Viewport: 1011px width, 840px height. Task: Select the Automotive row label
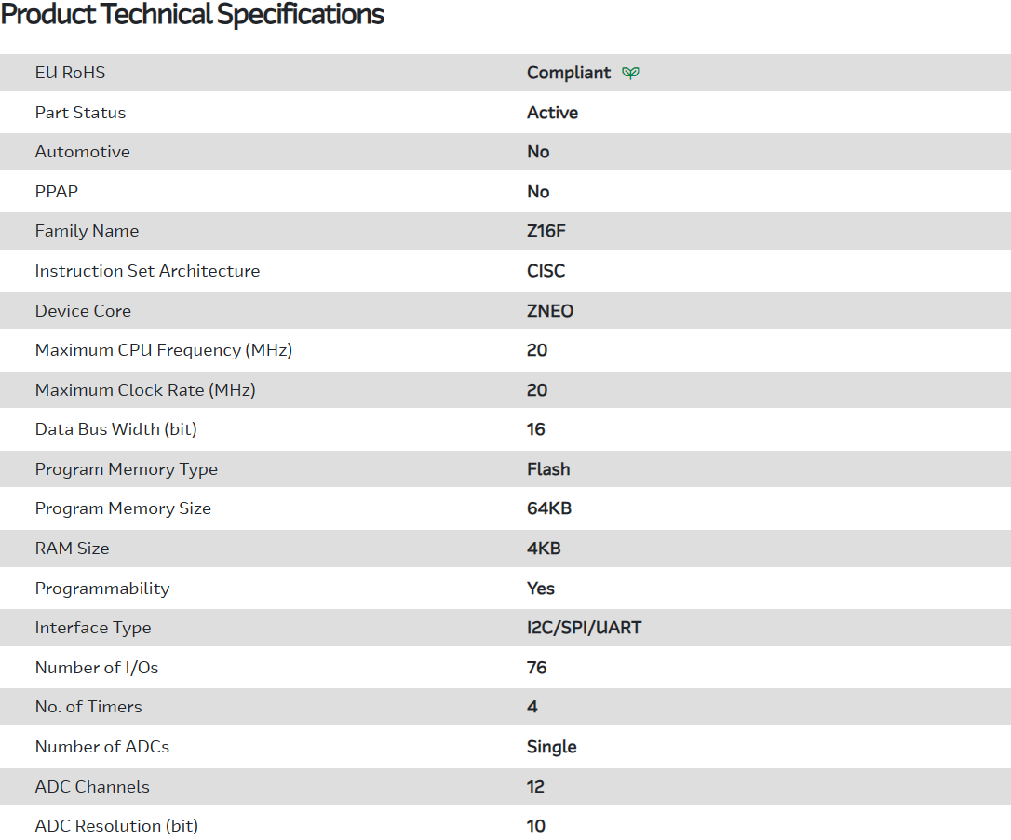tap(83, 152)
